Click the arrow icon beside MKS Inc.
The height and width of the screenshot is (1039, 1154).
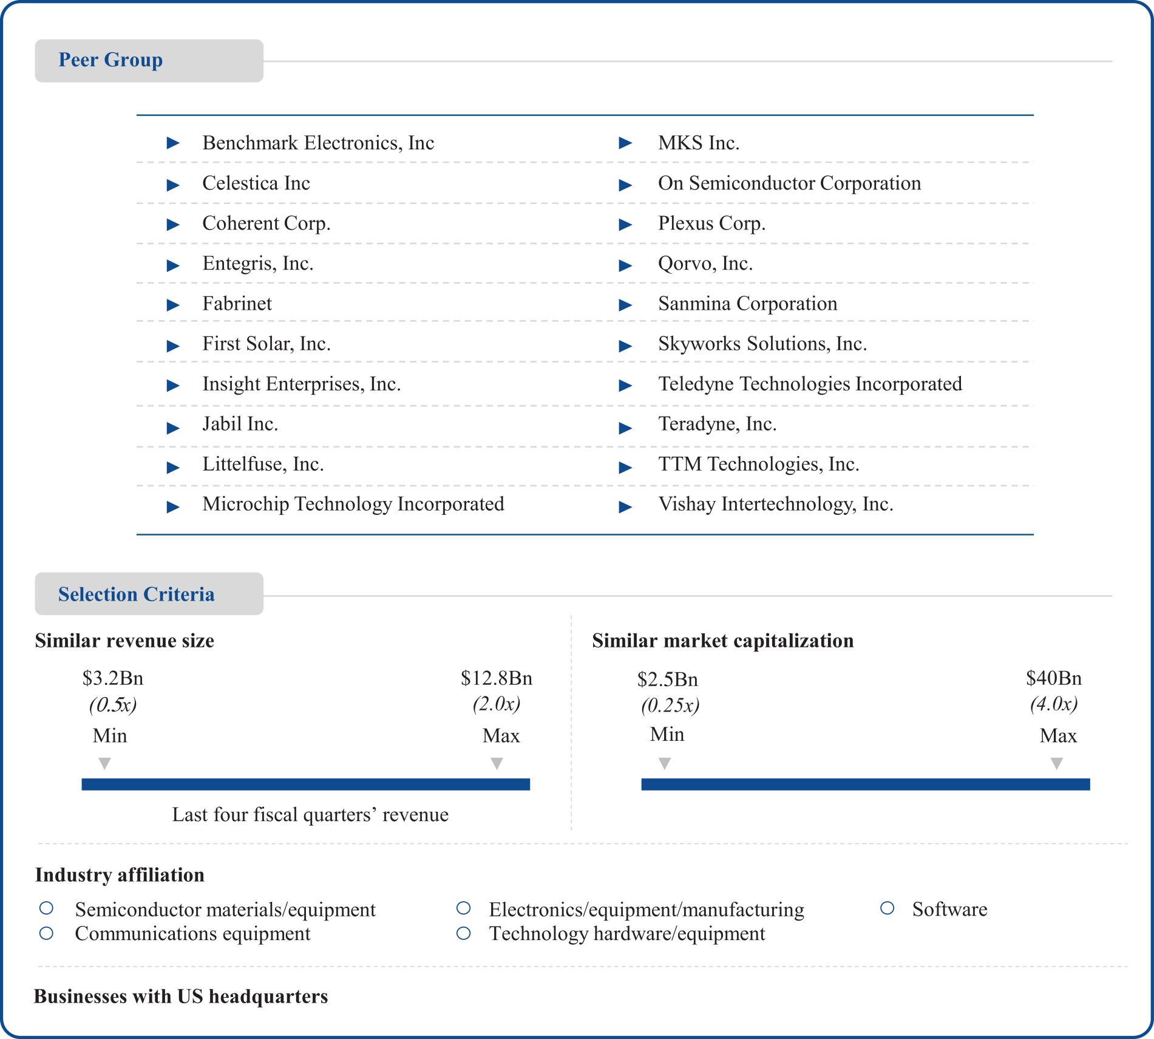(x=625, y=143)
